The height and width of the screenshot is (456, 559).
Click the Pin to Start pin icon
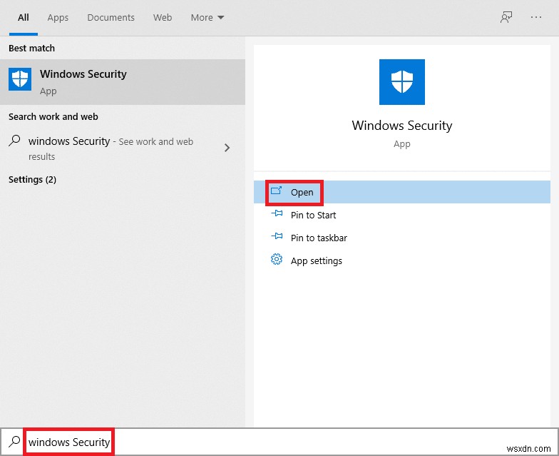click(277, 214)
